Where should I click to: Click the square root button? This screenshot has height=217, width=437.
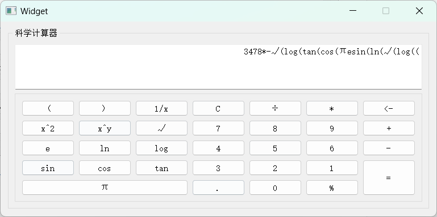[x=161, y=128]
